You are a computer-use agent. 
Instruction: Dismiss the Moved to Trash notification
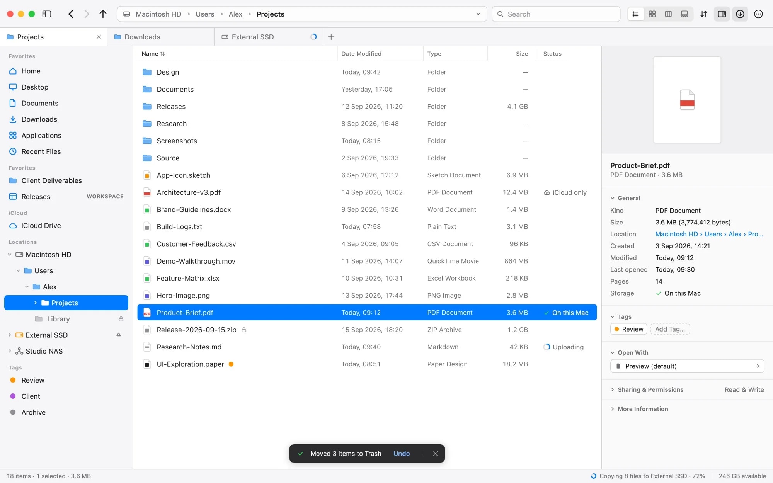(435, 454)
